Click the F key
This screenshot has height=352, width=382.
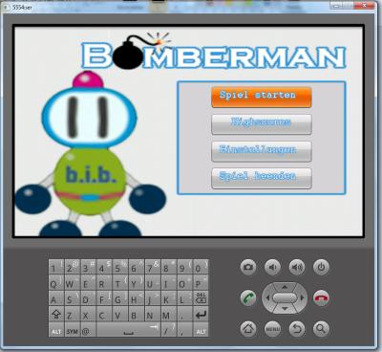point(104,299)
